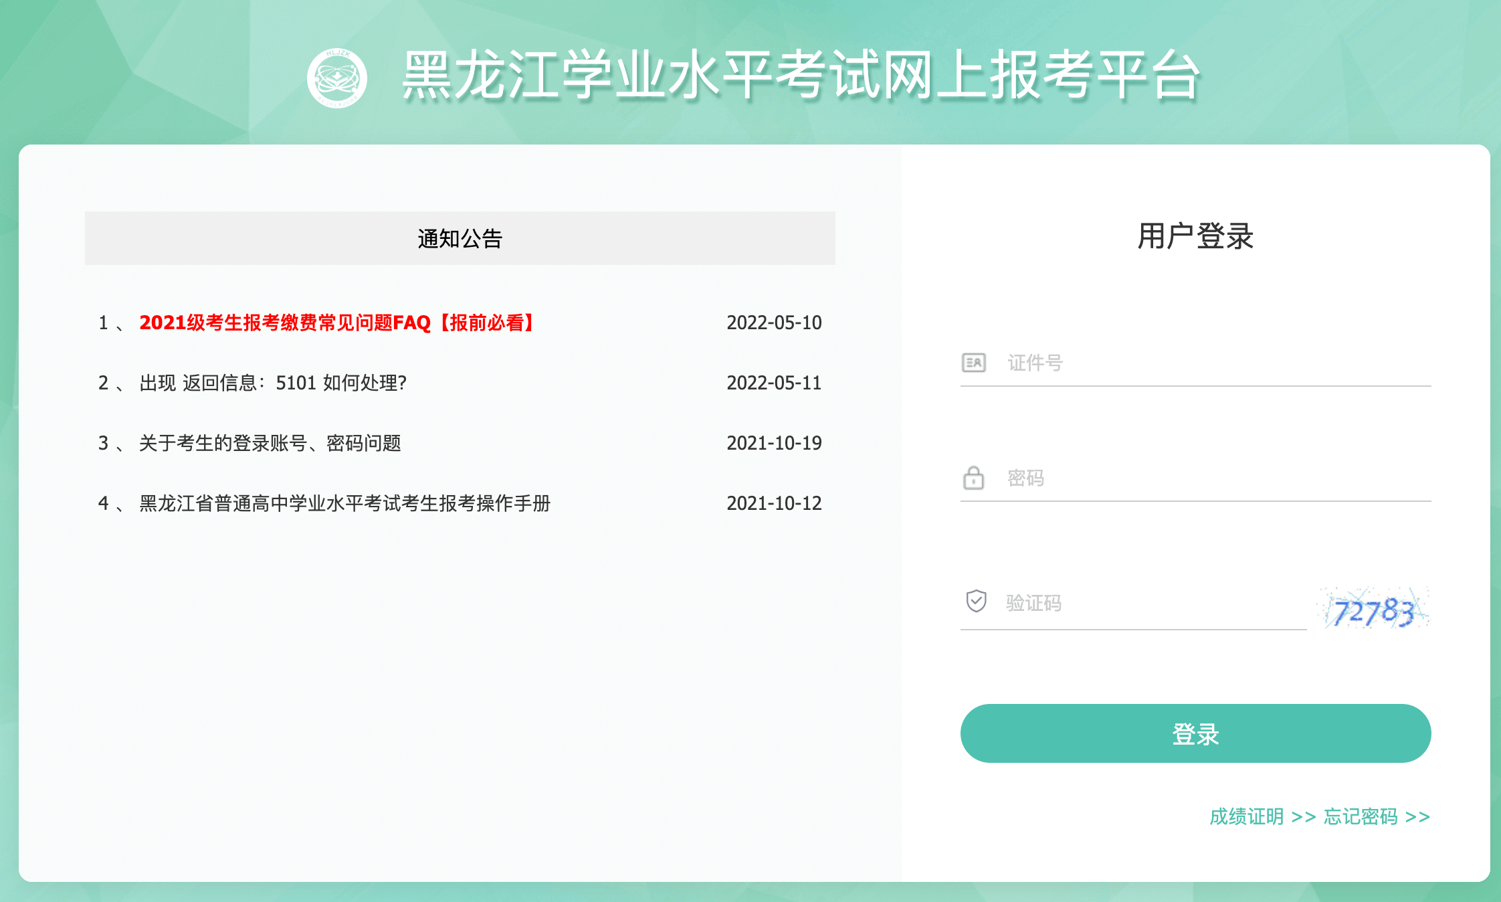Open the 关于考生的登录账号、密码问题 notice

coord(270,443)
